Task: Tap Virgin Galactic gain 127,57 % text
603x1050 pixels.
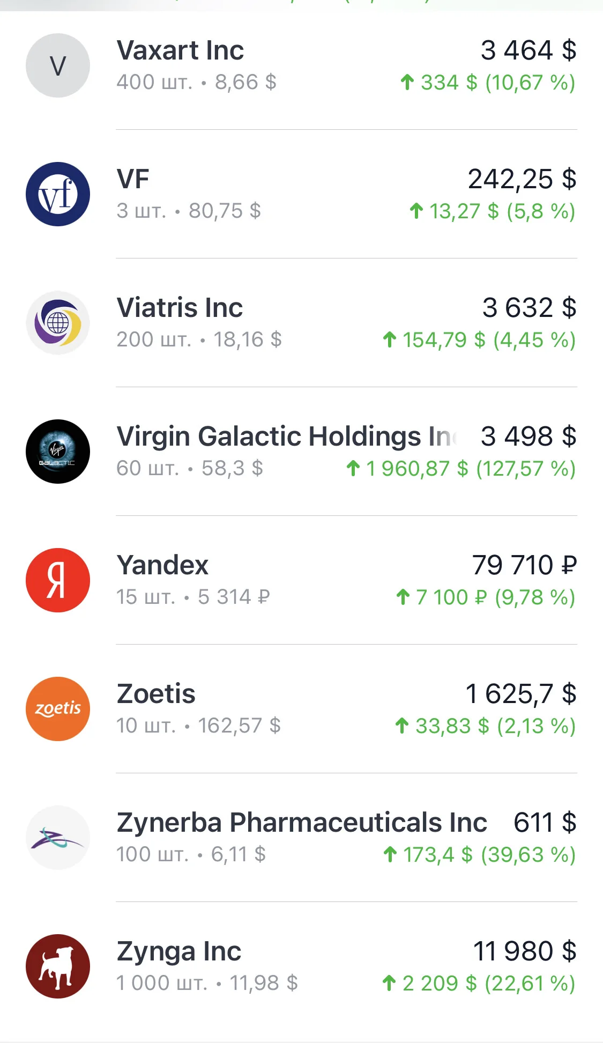Action: click(526, 469)
